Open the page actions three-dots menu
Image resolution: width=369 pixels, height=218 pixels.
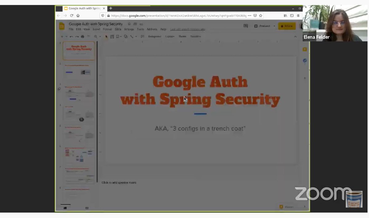point(250,15)
